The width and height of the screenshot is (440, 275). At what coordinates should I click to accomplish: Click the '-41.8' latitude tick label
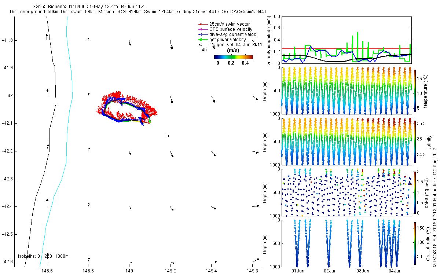click(x=7, y=40)
